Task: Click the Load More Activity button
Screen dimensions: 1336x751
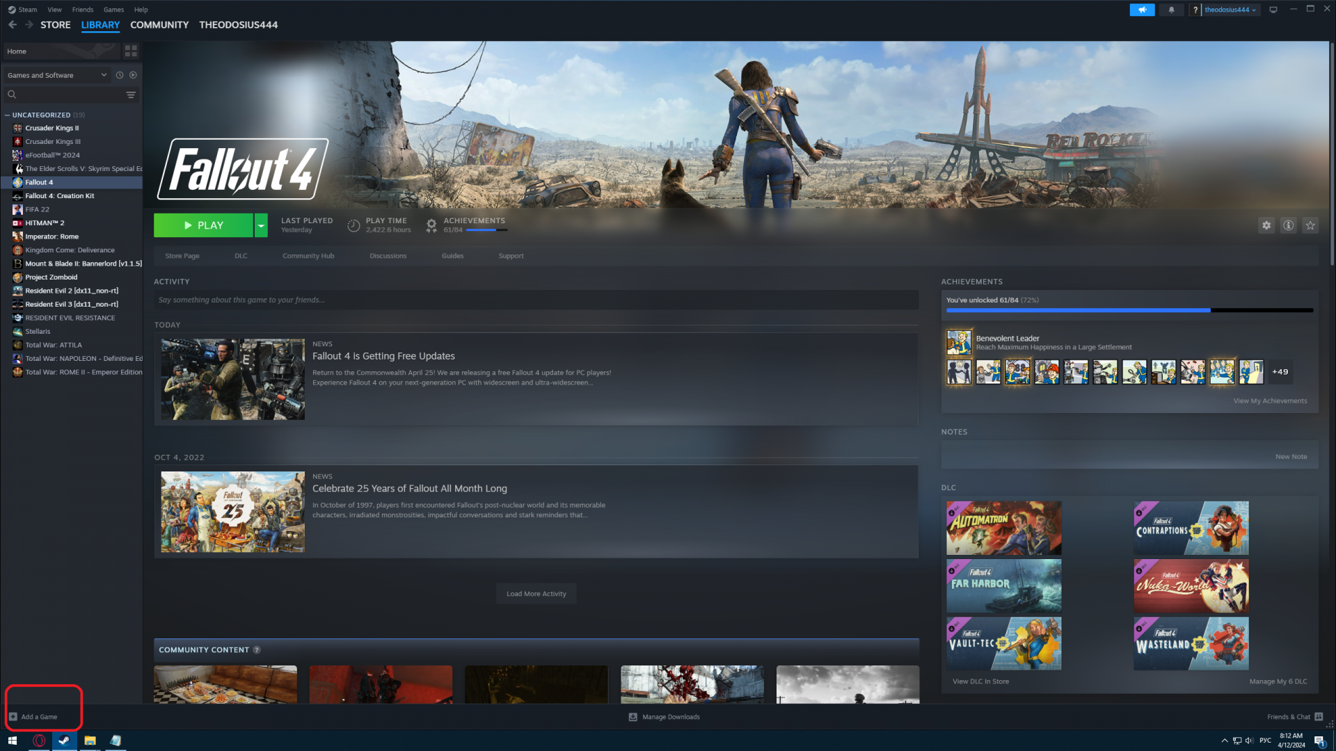Action: point(536,594)
